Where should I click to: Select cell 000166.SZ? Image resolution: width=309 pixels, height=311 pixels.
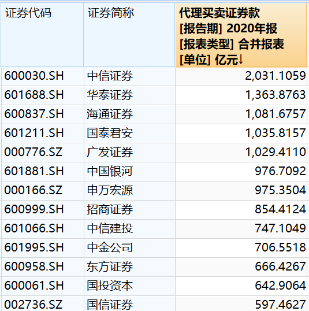point(42,191)
